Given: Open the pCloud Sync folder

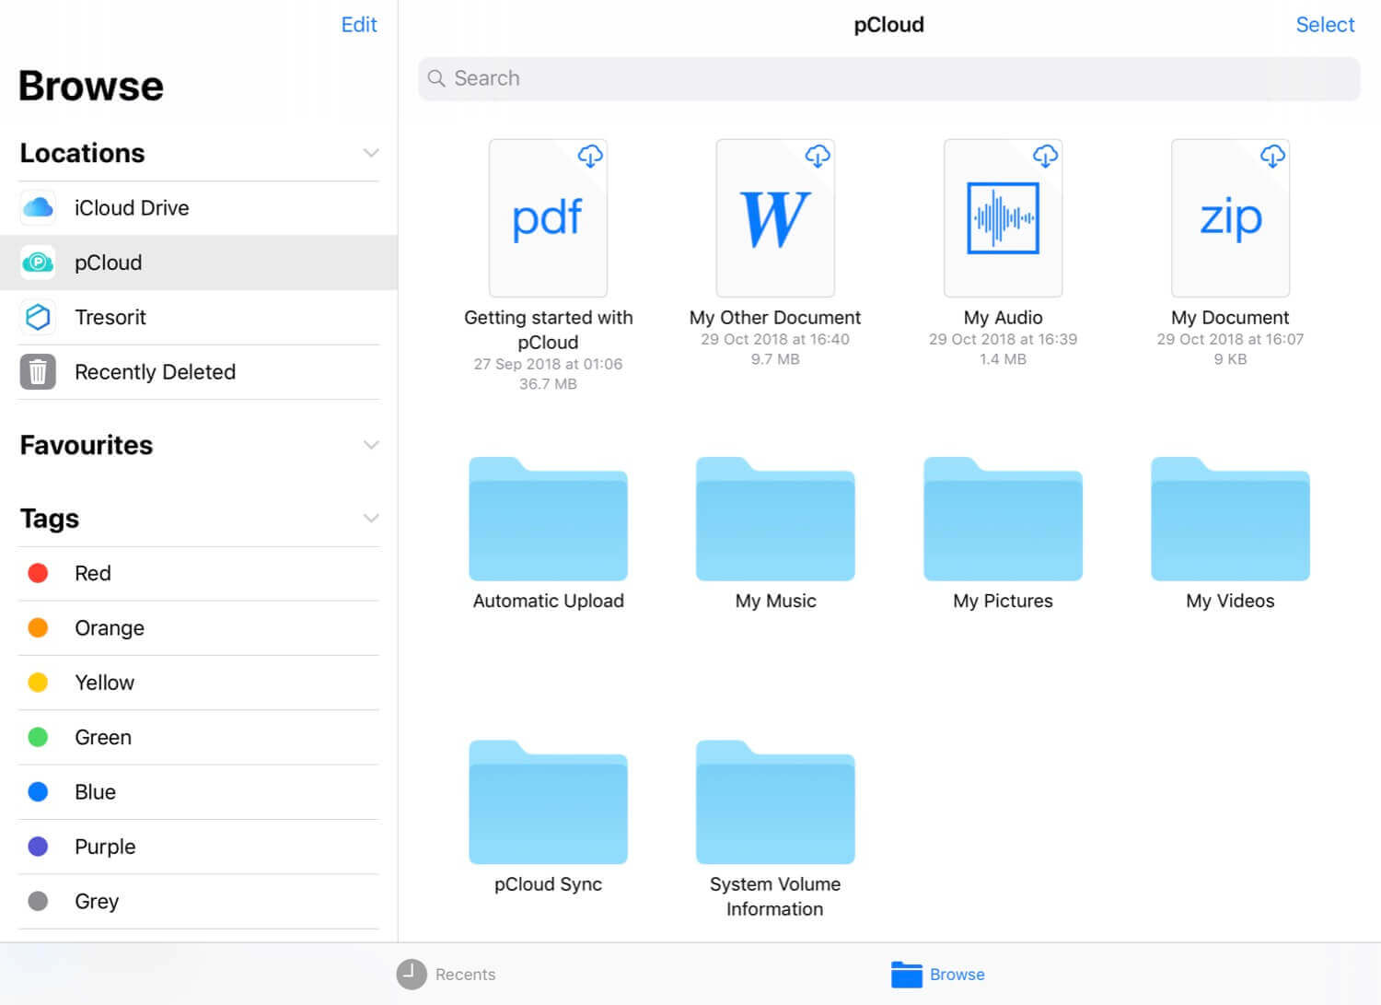Looking at the screenshot, I should (x=548, y=804).
